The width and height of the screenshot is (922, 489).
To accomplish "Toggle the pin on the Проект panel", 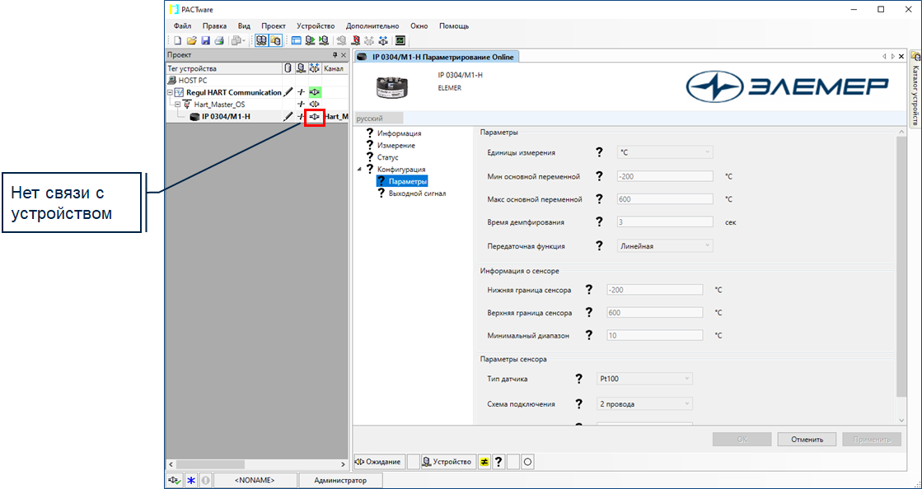I will click(335, 55).
